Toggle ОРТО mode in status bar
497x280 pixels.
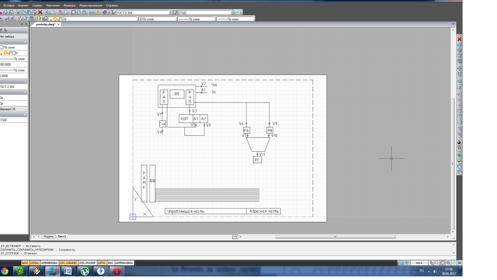[101, 263]
